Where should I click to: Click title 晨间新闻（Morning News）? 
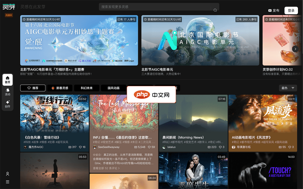pos(183,137)
